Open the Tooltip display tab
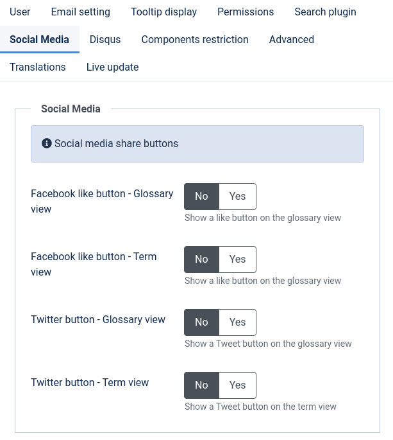Viewport: 393px width, 440px height. coord(163,12)
